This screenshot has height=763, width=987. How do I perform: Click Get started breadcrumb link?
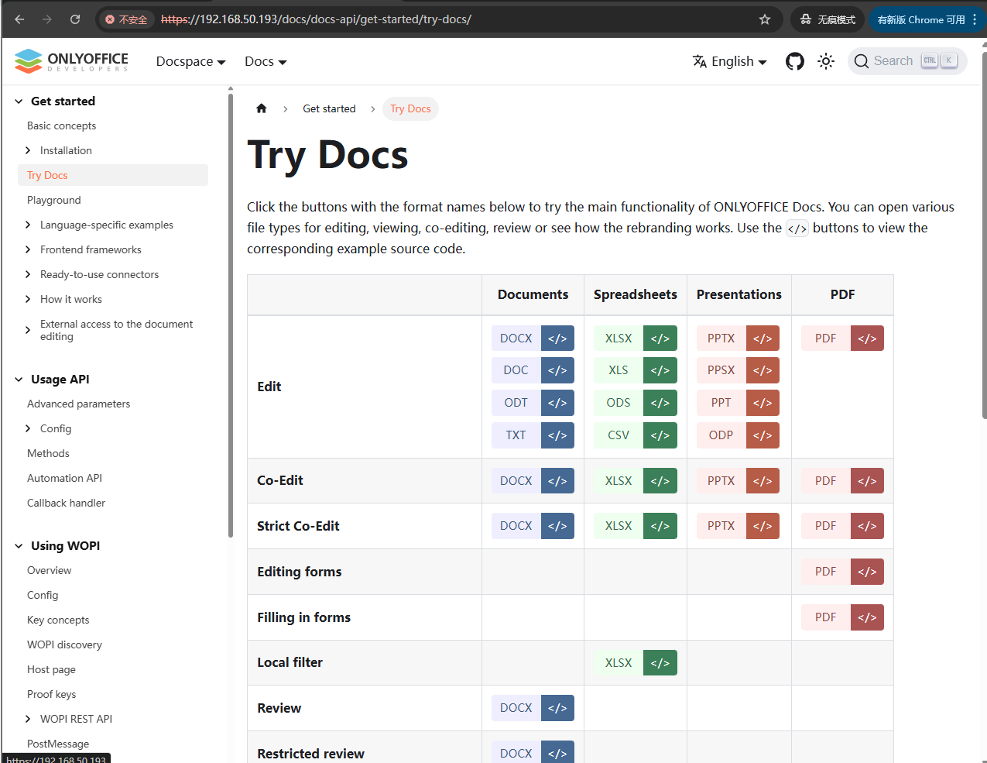[329, 108]
